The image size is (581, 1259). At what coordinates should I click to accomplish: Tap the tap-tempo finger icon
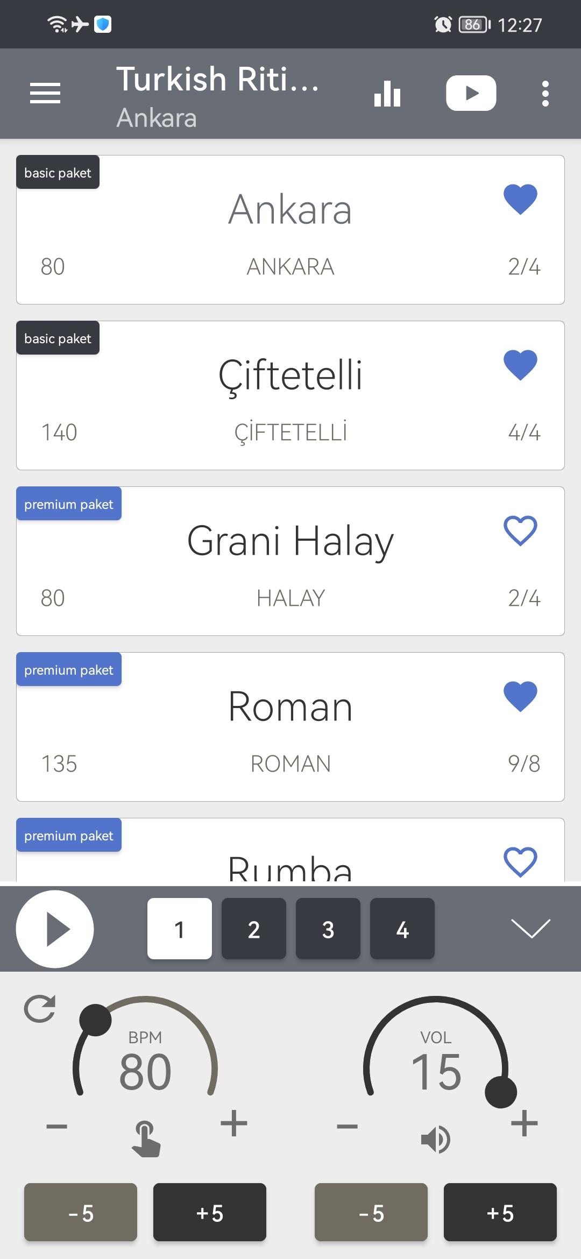[146, 1138]
